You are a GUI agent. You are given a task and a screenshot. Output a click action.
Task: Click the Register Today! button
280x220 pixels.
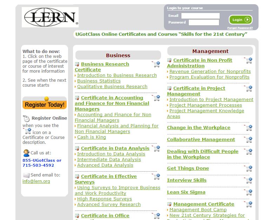[45, 104]
